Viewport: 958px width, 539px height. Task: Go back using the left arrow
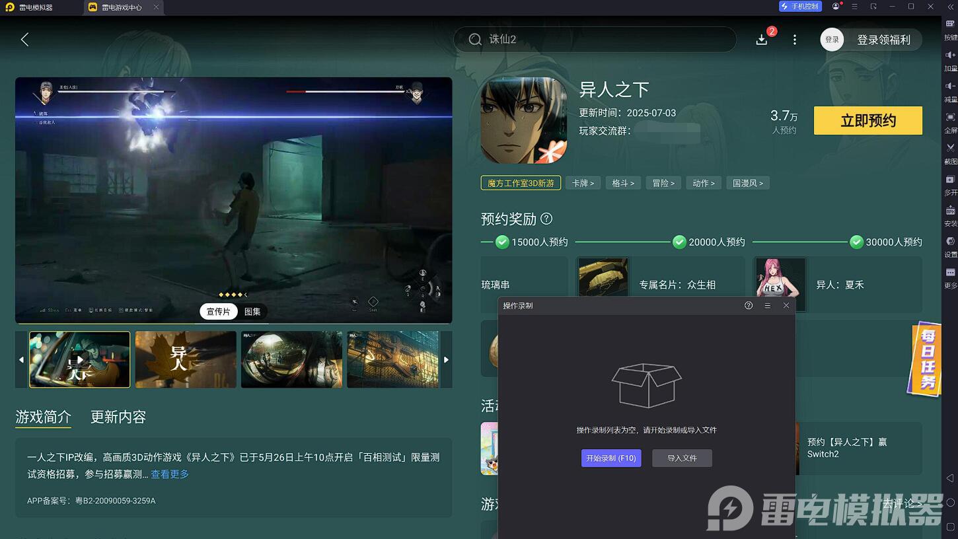tap(24, 40)
